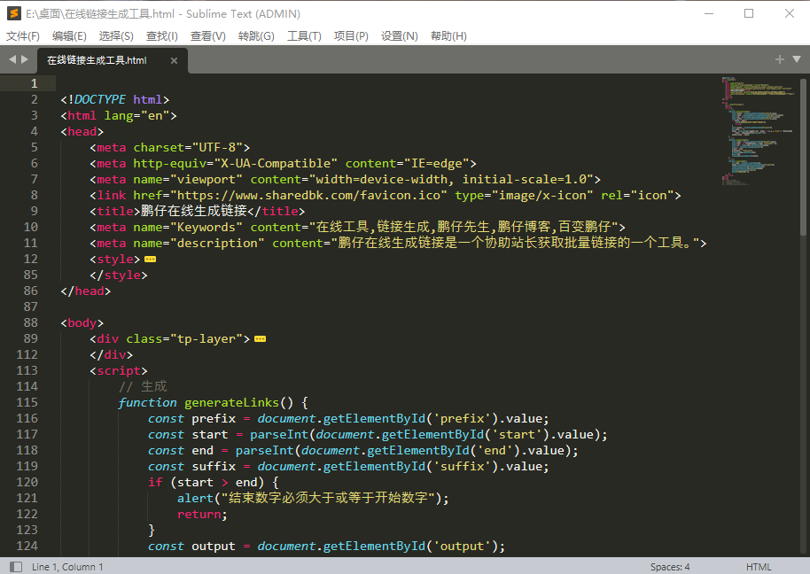The width and height of the screenshot is (810, 574).
Task: Open the 转跳(G) menu
Action: [256, 36]
